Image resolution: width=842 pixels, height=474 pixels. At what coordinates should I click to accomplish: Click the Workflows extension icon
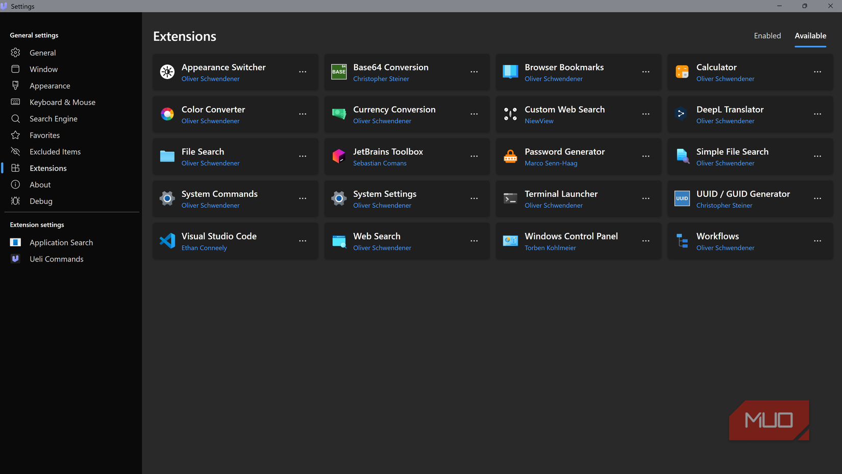coord(682,241)
